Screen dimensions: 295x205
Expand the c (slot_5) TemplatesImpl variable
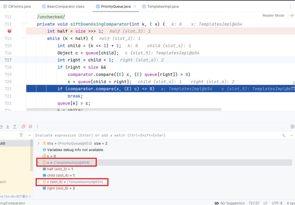(39, 182)
